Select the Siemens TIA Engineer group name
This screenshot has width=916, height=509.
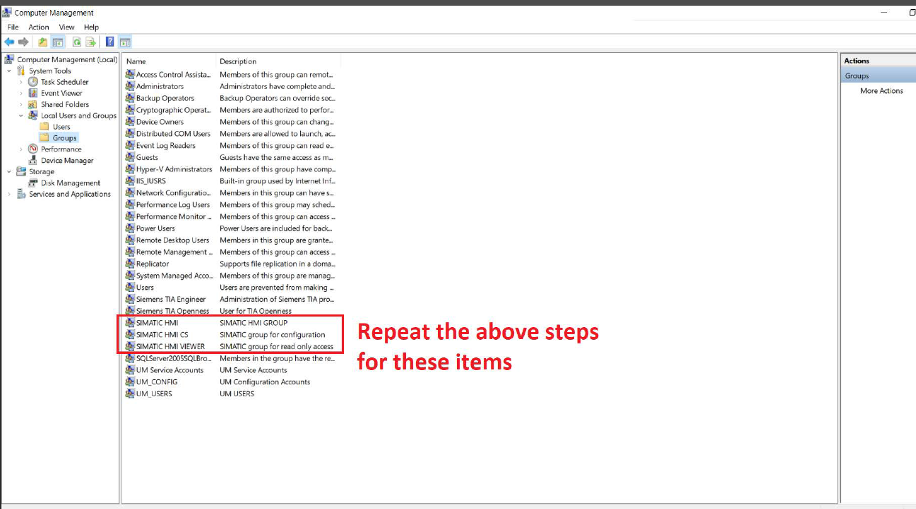(x=171, y=300)
